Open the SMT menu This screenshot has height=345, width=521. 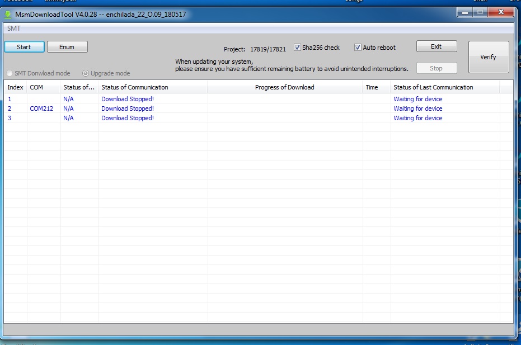tap(14, 29)
